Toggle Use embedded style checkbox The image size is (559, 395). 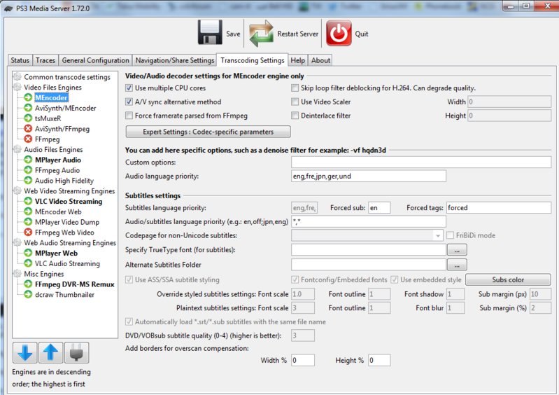395,279
